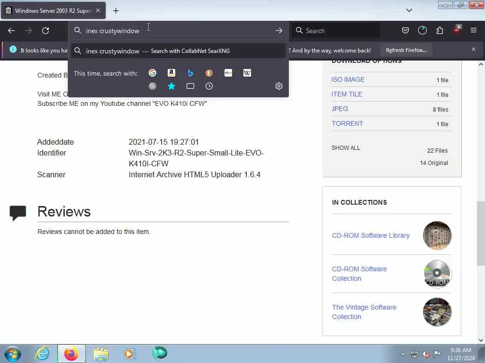Click the Refresh Firefox... button
The height and width of the screenshot is (363, 485).
tap(406, 50)
